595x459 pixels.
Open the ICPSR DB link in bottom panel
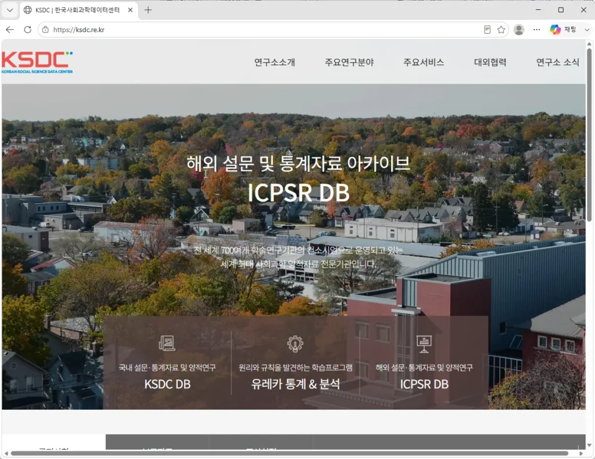pos(424,384)
